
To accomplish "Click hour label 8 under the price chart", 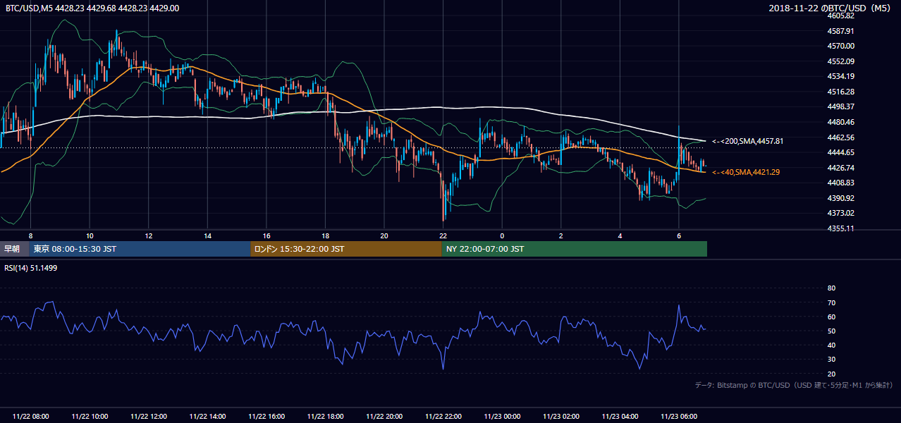I will (31, 235).
